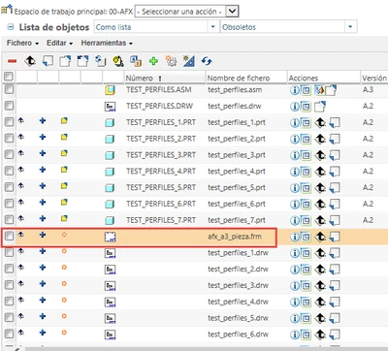Click assembly type icon of TEST_PERFILES.ASM
The height and width of the screenshot is (351, 388).
[x=110, y=90]
